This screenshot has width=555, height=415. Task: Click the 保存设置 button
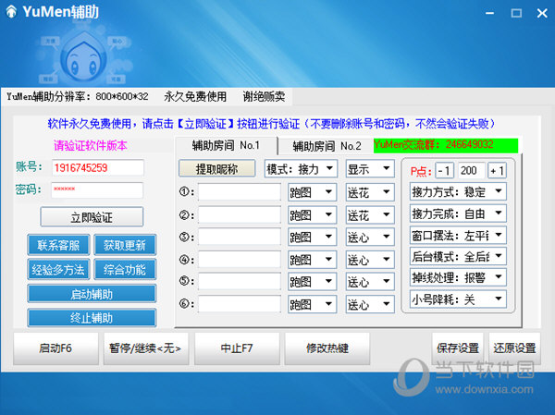click(457, 348)
